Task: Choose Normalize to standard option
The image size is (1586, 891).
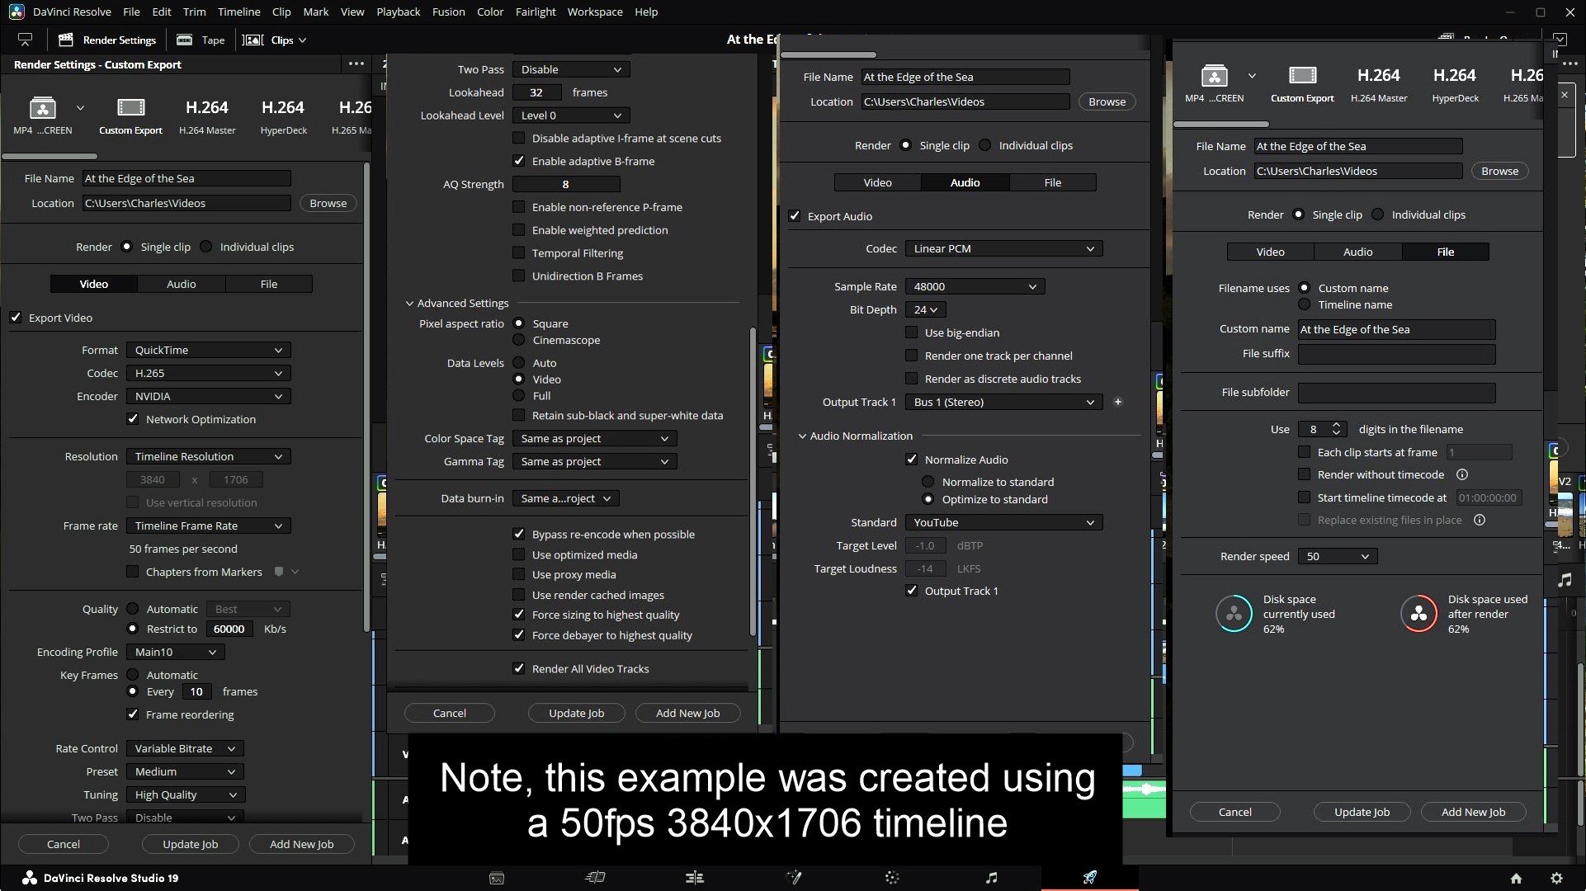Action: 928,482
